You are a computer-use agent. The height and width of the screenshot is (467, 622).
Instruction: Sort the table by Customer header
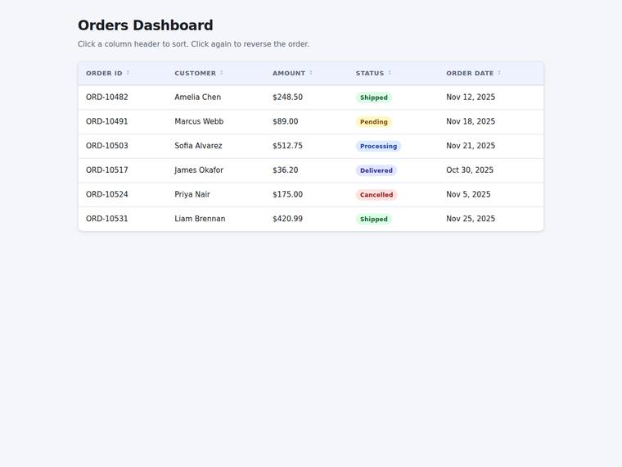pos(216,73)
